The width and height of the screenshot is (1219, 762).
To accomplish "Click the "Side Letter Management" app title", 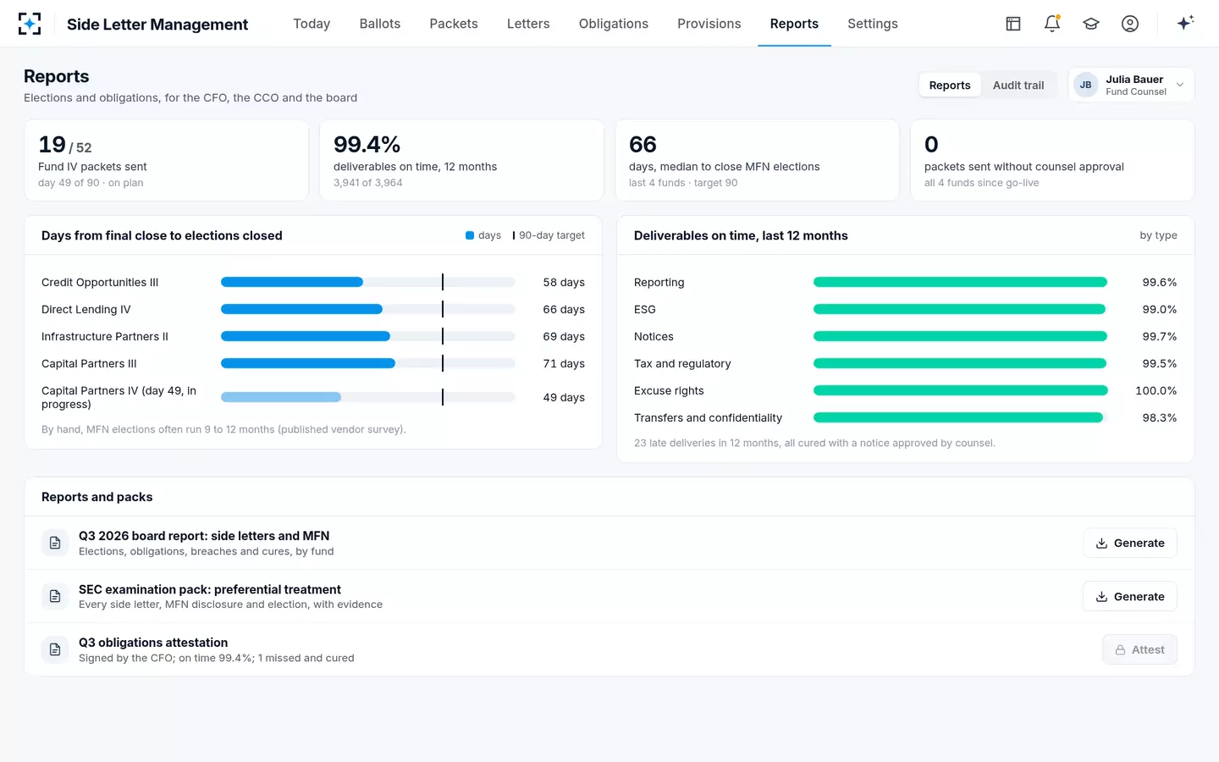I will (x=157, y=25).
